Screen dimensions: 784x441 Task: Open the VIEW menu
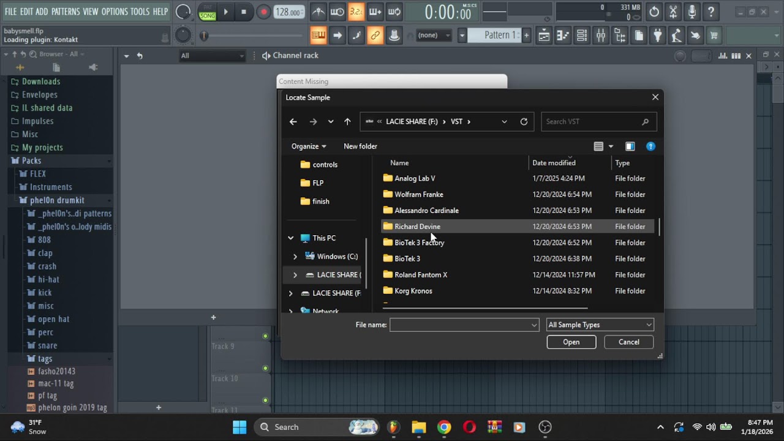coord(91,12)
